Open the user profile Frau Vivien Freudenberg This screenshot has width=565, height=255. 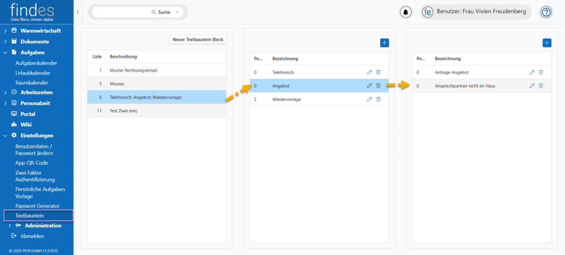(476, 12)
